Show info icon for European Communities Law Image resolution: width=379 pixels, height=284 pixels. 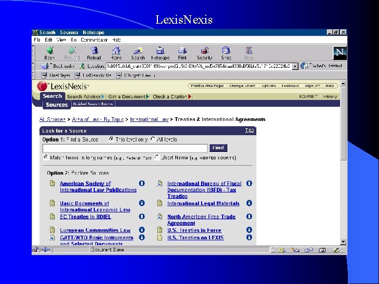(142, 230)
